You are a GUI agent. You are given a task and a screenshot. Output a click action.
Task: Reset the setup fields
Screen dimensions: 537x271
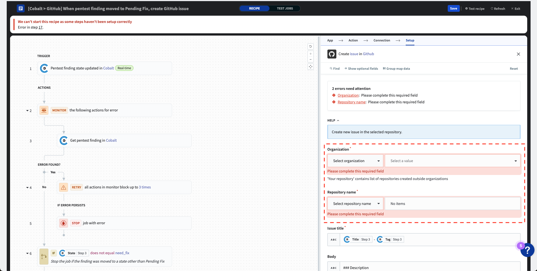514,69
